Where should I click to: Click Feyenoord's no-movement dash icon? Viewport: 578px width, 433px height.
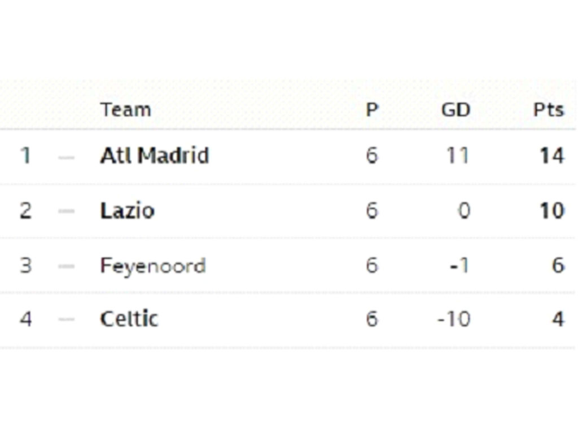point(67,266)
